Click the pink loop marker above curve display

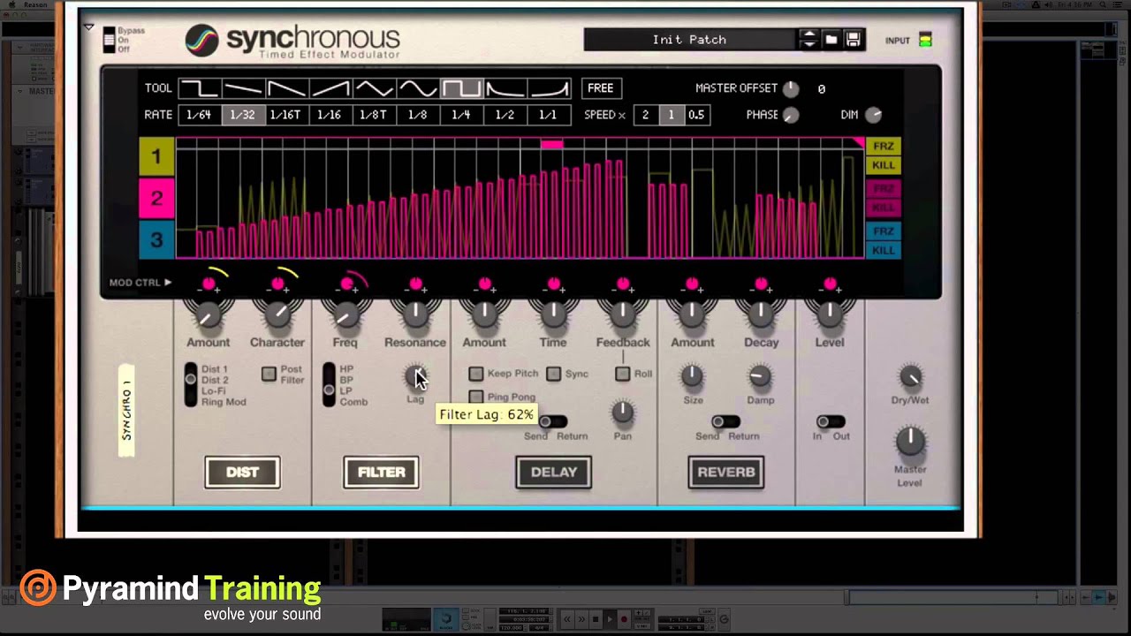point(551,144)
